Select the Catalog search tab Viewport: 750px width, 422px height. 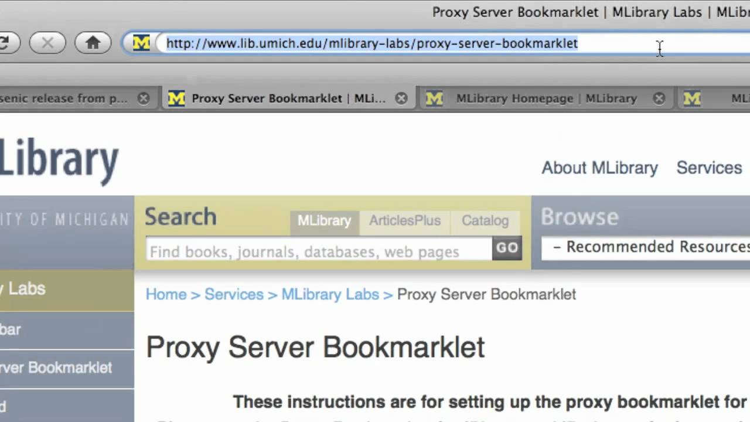tap(485, 221)
